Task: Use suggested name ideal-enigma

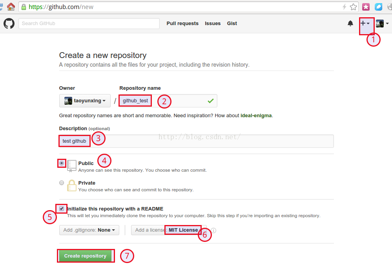Action: point(256,116)
